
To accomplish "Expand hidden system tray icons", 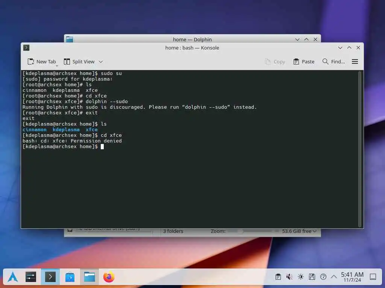I will tap(334, 277).
